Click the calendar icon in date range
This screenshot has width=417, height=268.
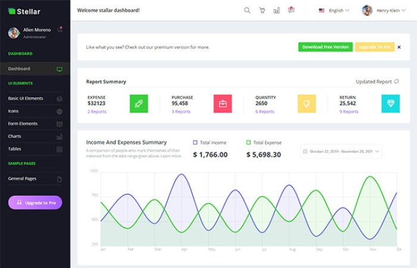click(305, 151)
